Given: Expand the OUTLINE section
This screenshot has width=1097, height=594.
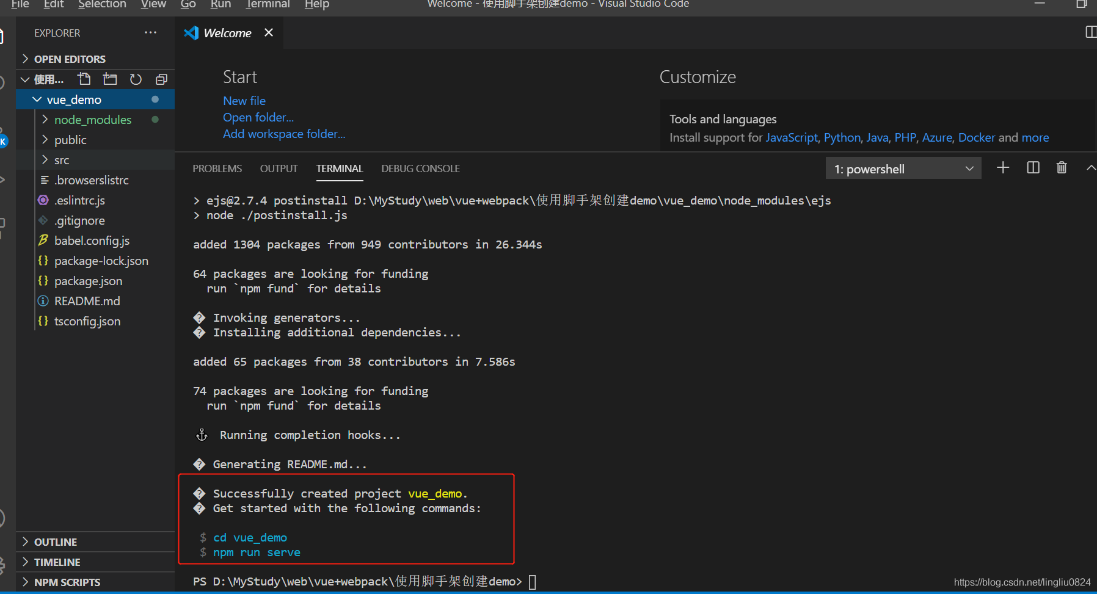Looking at the screenshot, I should click(95, 542).
